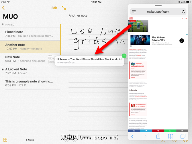Open the sample note showing iOS 11

point(30,83)
